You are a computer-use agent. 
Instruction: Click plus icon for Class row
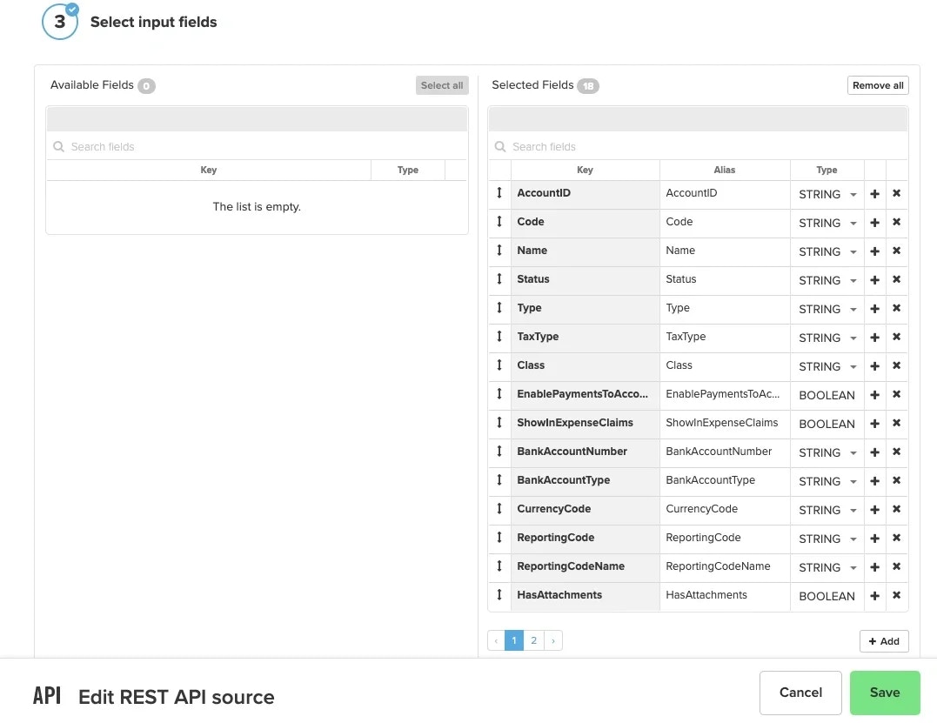coord(874,365)
